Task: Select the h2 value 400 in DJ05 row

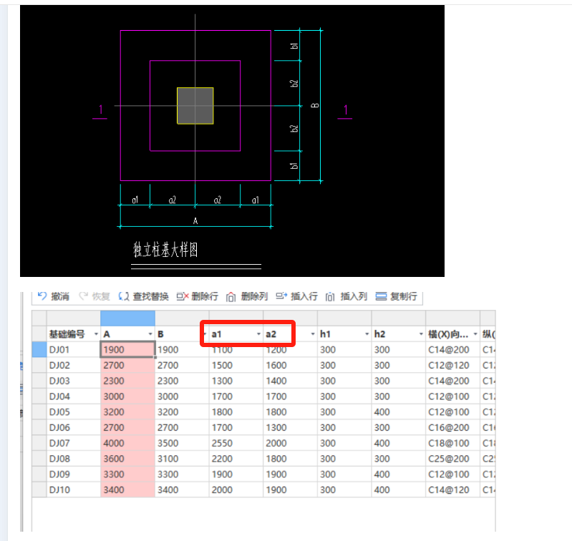Action: click(398, 412)
